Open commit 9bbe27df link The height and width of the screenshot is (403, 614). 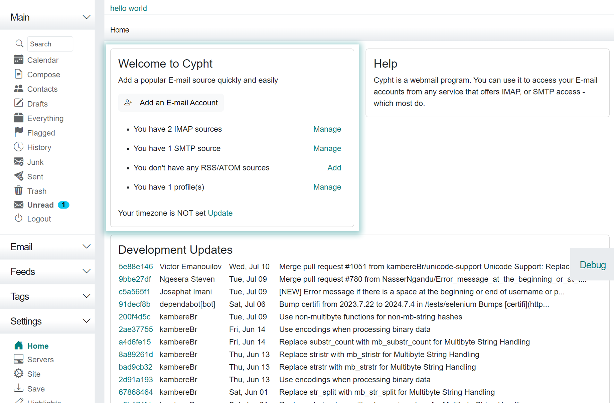pyautogui.click(x=135, y=279)
